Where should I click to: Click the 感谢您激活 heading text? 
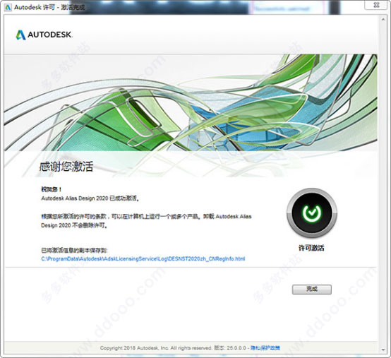click(x=66, y=167)
